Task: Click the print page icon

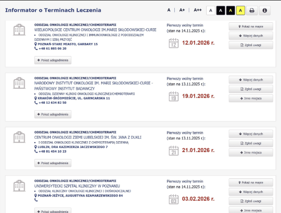Action: point(252,10)
